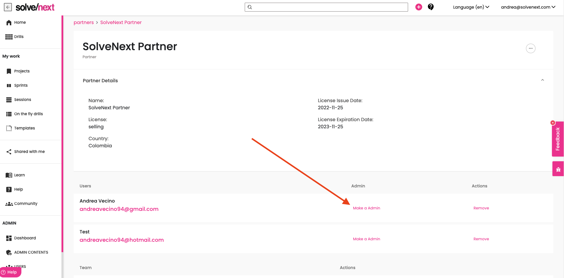Click the floating pink Help button
The width and height of the screenshot is (564, 278).
(x=10, y=272)
